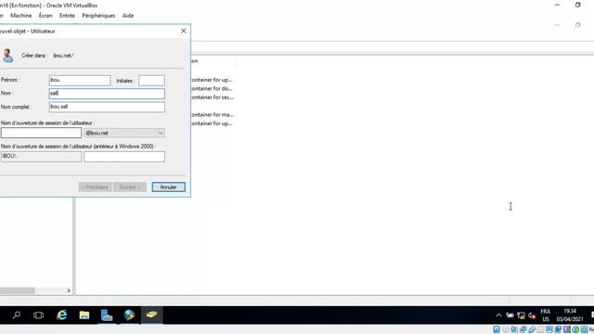Open File Explorer from taskbar
Viewport: 594px width, 334px height.
click(x=84, y=315)
